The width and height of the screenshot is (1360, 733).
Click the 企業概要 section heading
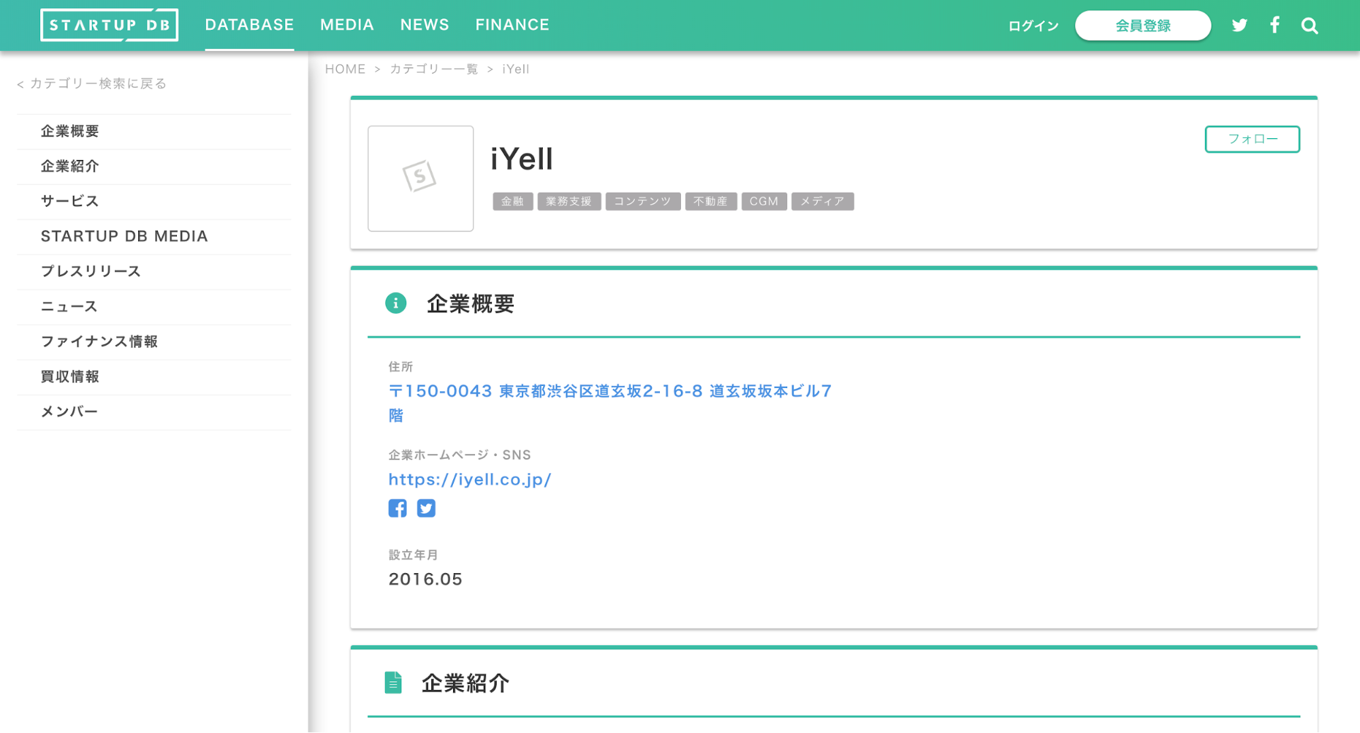471,304
